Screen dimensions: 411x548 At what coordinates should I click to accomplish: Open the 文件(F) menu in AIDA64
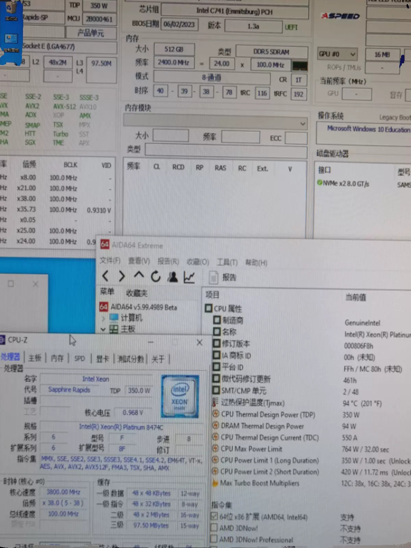[110, 261]
